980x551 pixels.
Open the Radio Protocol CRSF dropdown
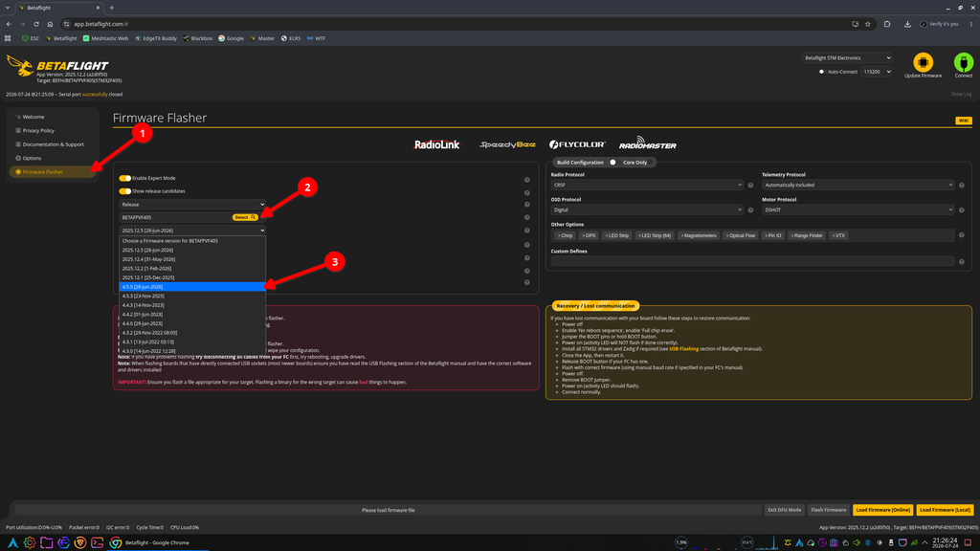point(647,185)
